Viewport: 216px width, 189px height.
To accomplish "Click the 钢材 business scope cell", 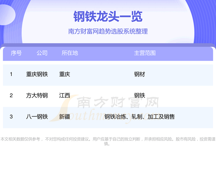I will [x=140, y=74].
